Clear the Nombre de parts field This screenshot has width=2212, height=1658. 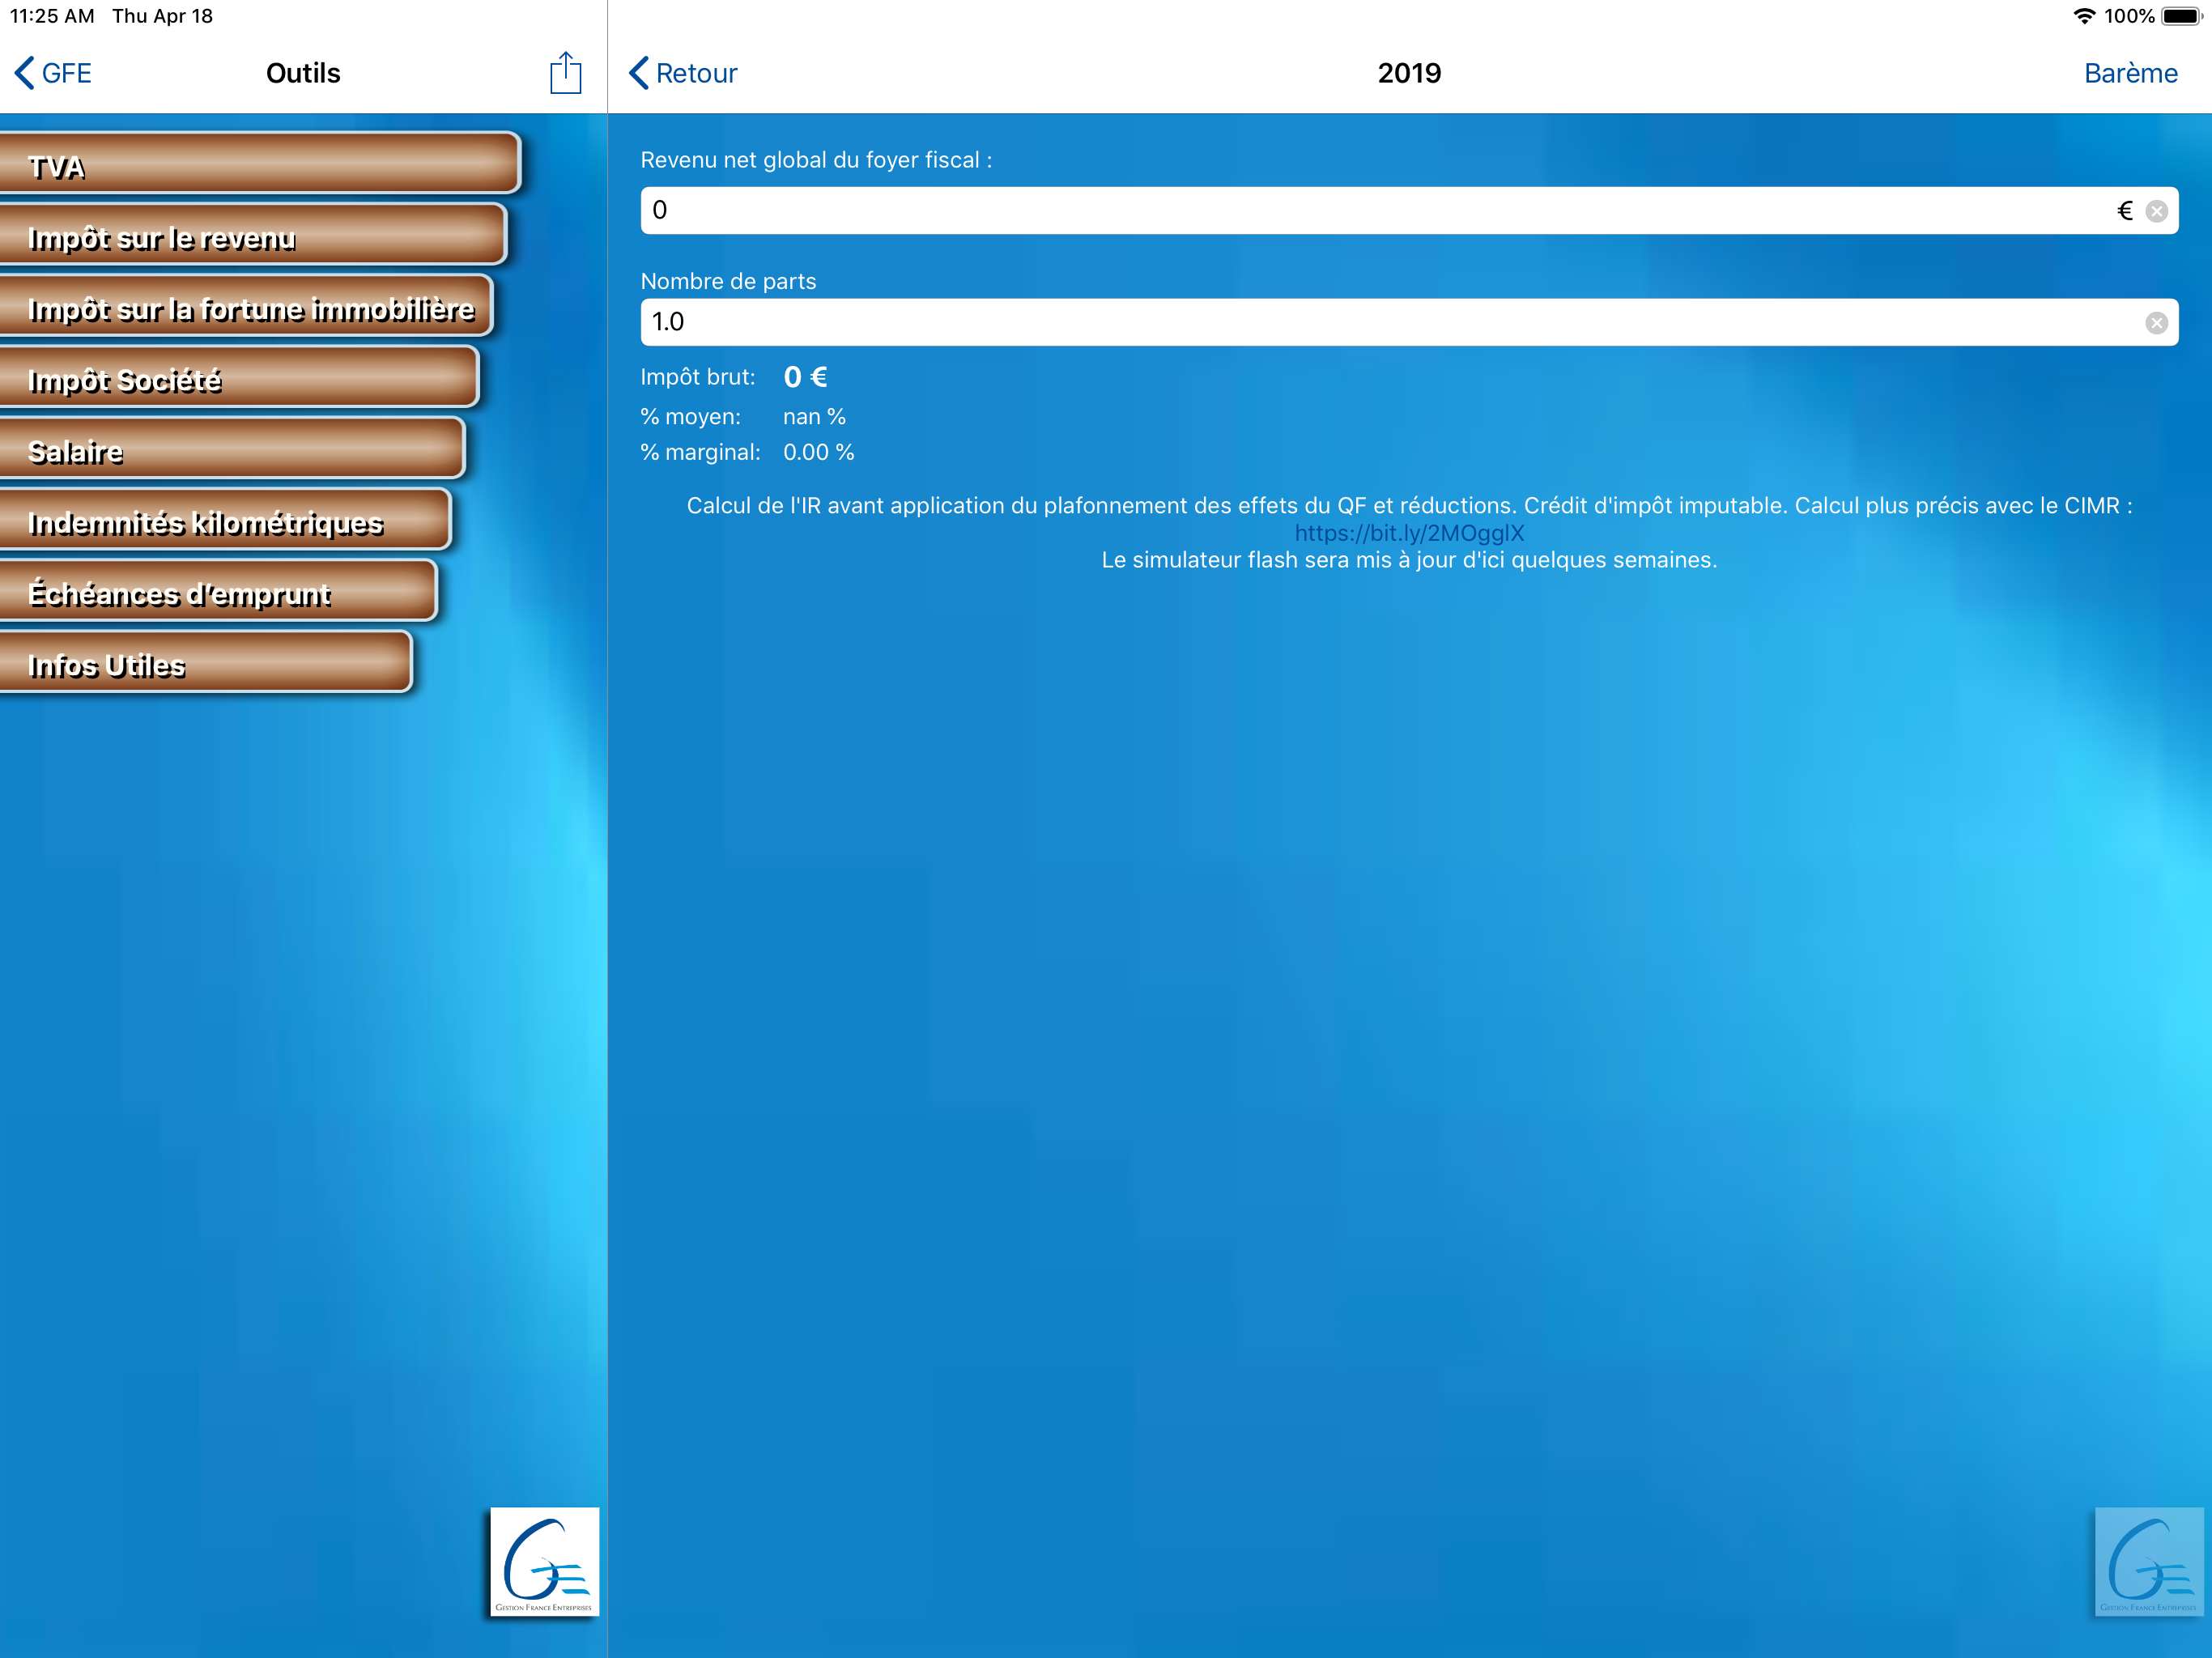point(2157,323)
